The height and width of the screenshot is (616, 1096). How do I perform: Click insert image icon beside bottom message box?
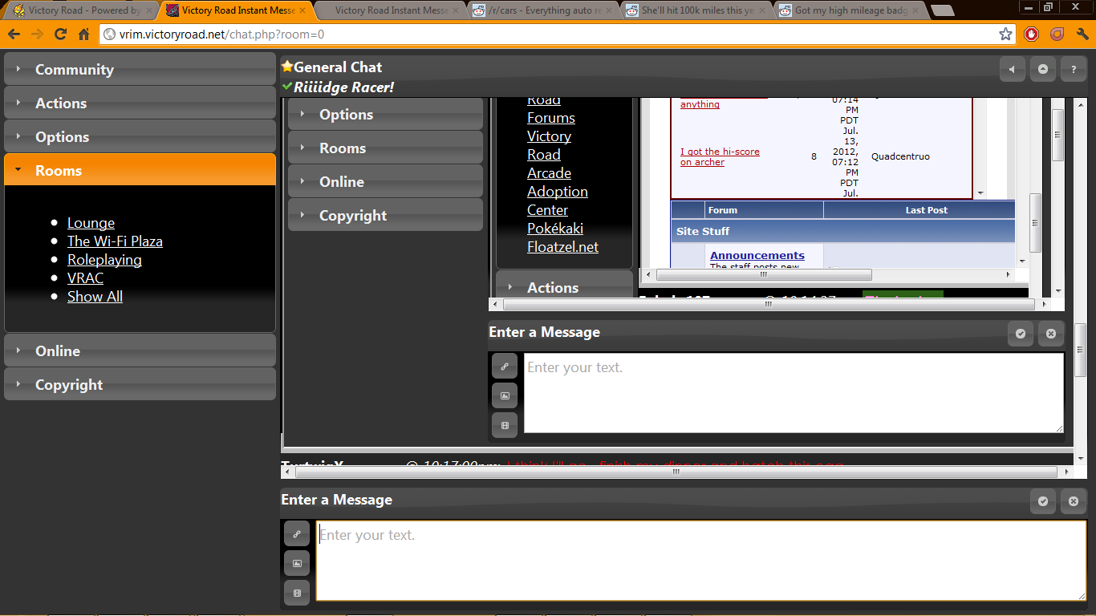pyautogui.click(x=297, y=563)
